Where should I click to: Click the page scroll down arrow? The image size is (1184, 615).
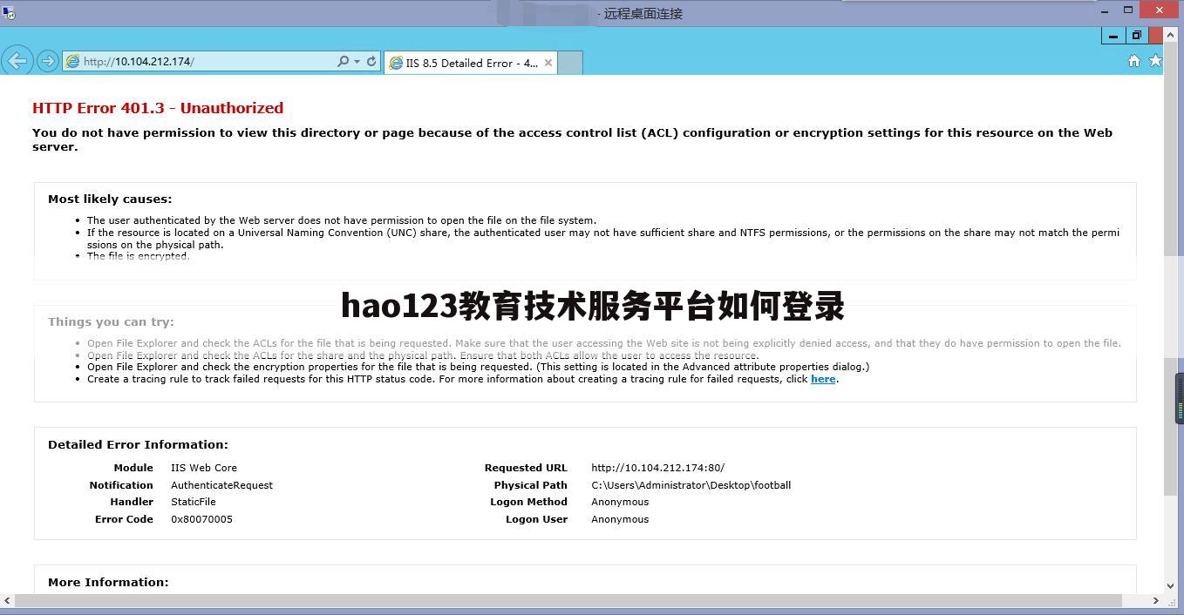[x=1170, y=586]
